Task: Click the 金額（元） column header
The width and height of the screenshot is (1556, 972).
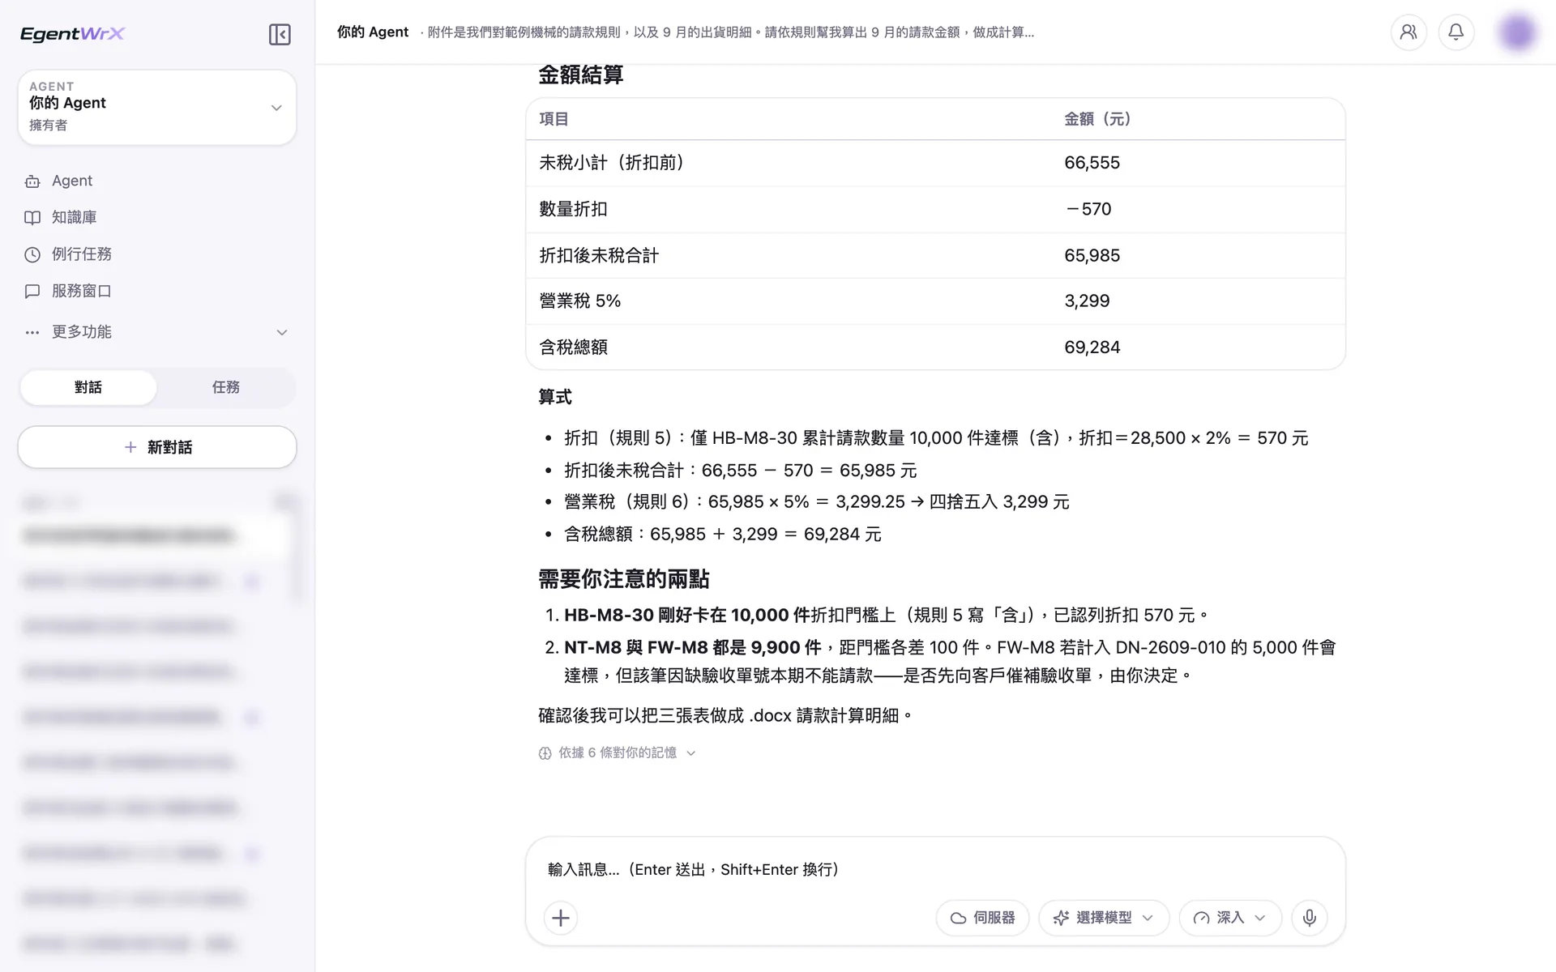Action: tap(1097, 119)
